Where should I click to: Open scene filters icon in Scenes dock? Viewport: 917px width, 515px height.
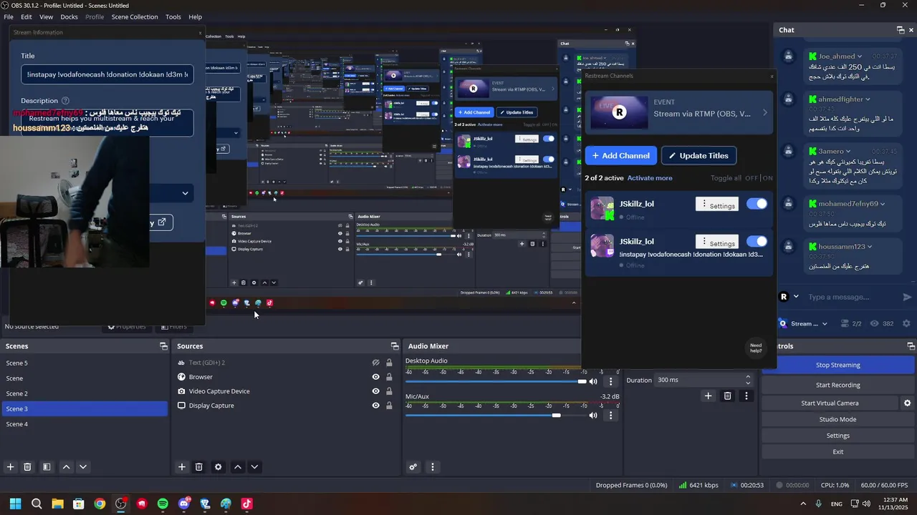point(47,467)
